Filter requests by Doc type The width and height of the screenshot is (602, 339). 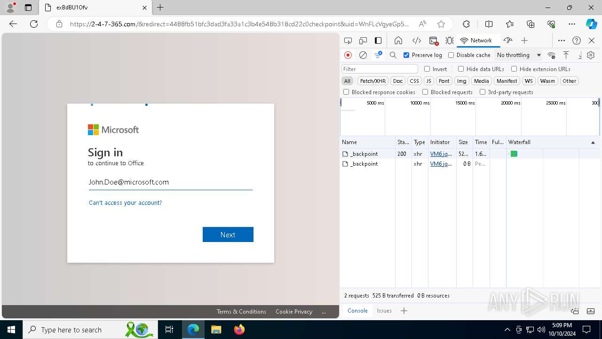398,81
